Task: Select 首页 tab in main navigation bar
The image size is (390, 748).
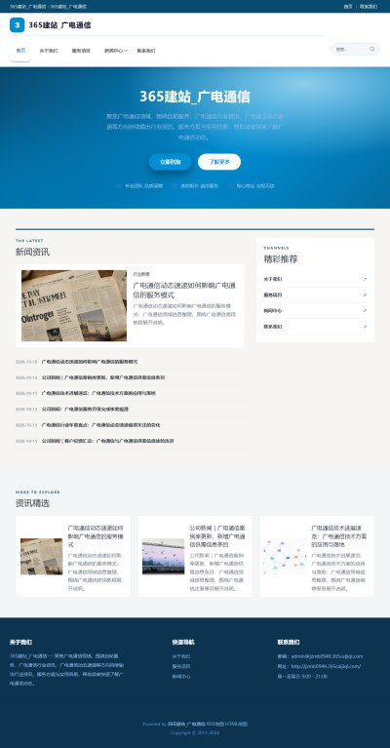Action: pos(20,51)
